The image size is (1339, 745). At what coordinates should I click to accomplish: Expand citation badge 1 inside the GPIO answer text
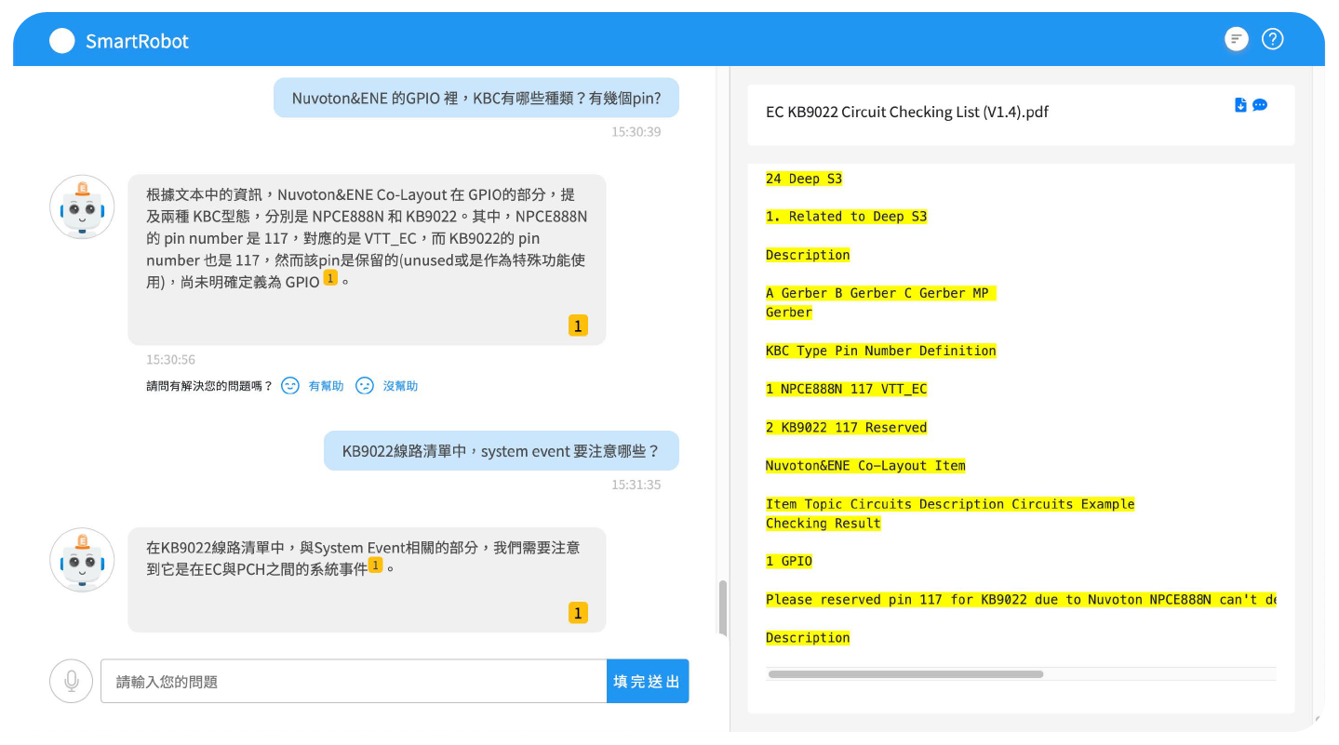pyautogui.click(x=330, y=279)
